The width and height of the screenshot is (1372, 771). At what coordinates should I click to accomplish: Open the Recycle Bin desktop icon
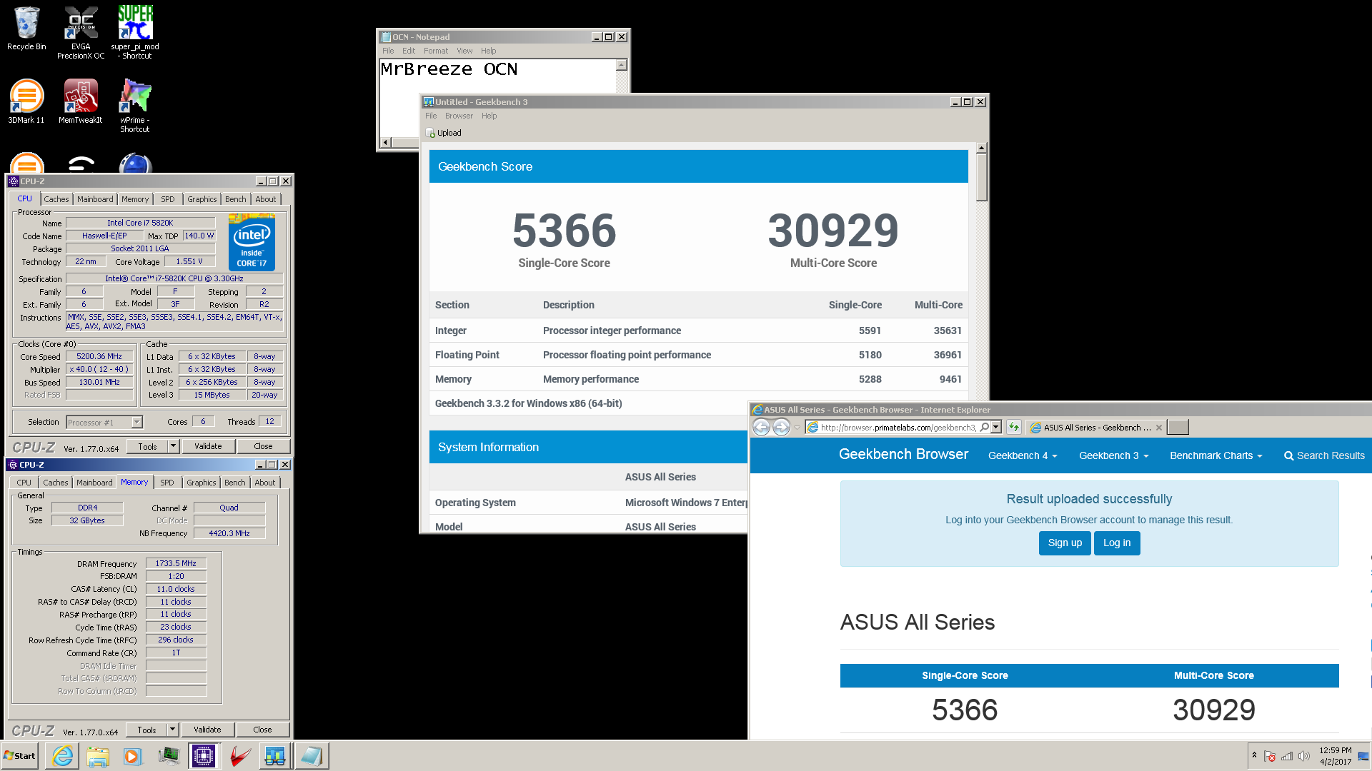coord(26,29)
